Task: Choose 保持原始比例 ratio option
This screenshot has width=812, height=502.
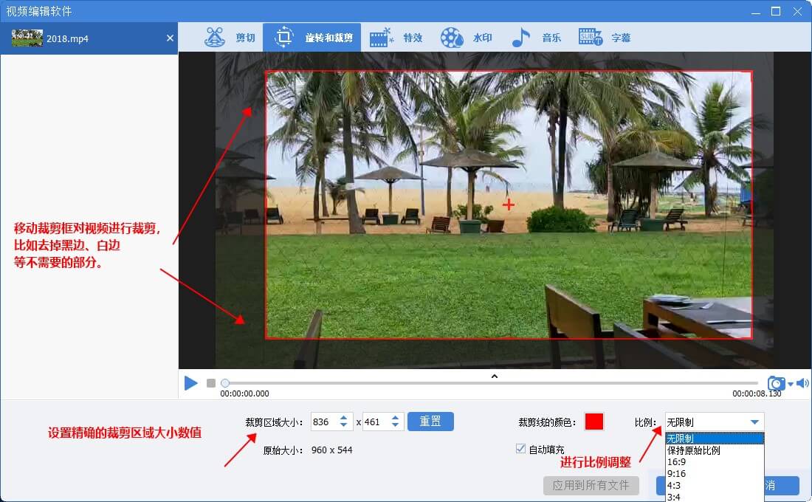Action: (x=714, y=450)
